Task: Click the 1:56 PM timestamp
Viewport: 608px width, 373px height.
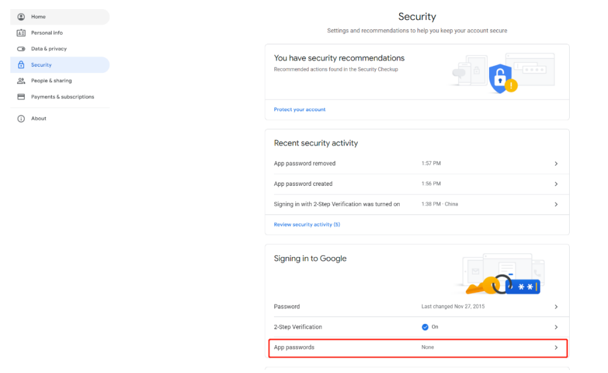Action: coord(431,184)
